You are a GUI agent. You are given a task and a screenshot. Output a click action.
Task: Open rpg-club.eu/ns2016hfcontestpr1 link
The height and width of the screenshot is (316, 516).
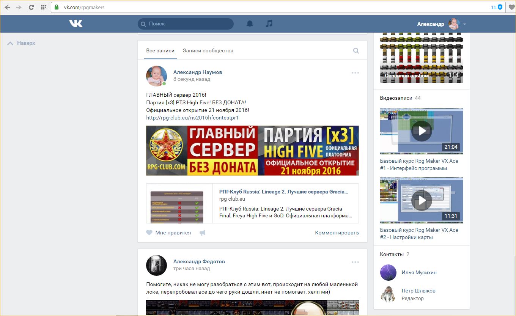pos(192,118)
